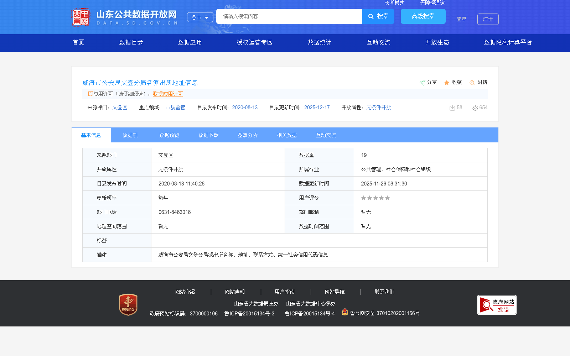Click the 鲁ICP备20015134号-3 link
Screen dimensions: 570x356
click(x=249, y=314)
